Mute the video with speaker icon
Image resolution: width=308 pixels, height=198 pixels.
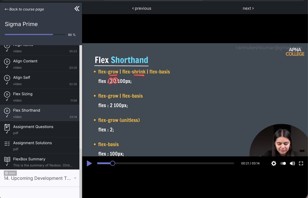pyautogui.click(x=292, y=163)
